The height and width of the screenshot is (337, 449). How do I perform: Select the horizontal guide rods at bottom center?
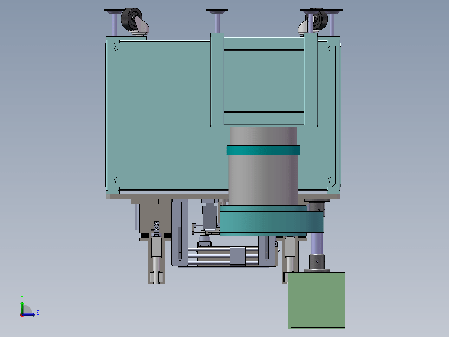(x=223, y=256)
